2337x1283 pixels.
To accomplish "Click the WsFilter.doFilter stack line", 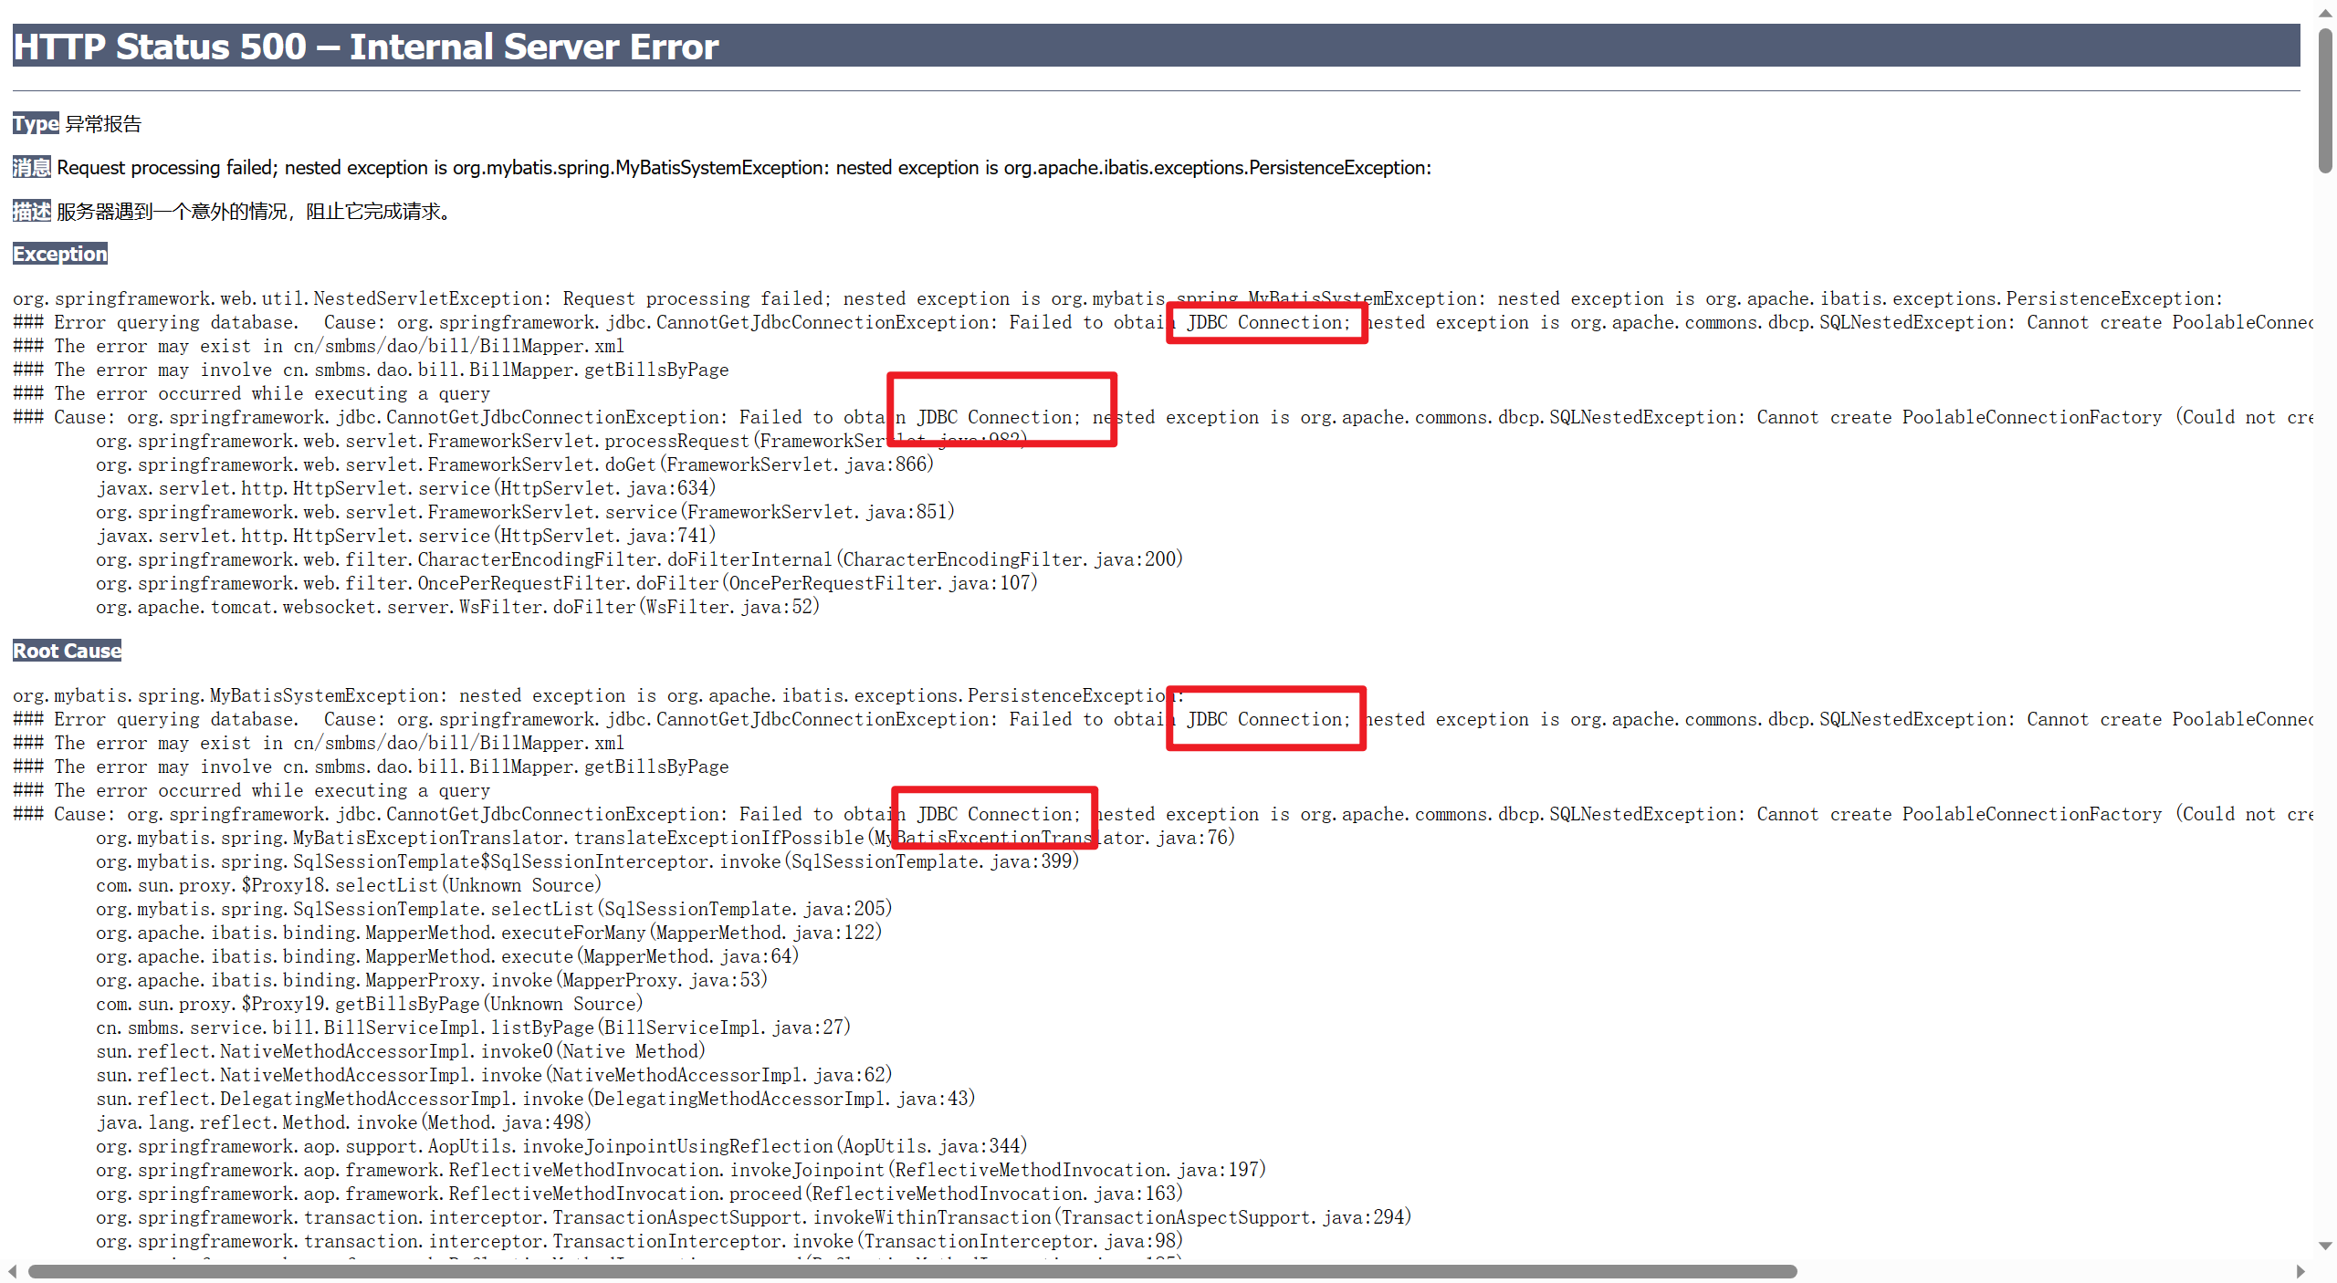I will click(457, 607).
